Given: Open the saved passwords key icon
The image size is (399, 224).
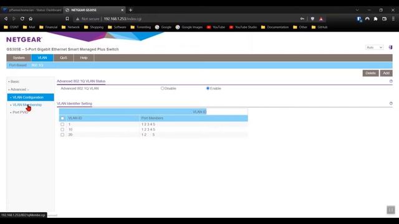Looking at the screenshot, I should [x=302, y=19].
